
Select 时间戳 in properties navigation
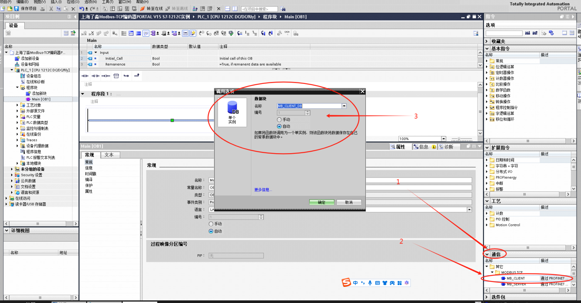coord(91,174)
